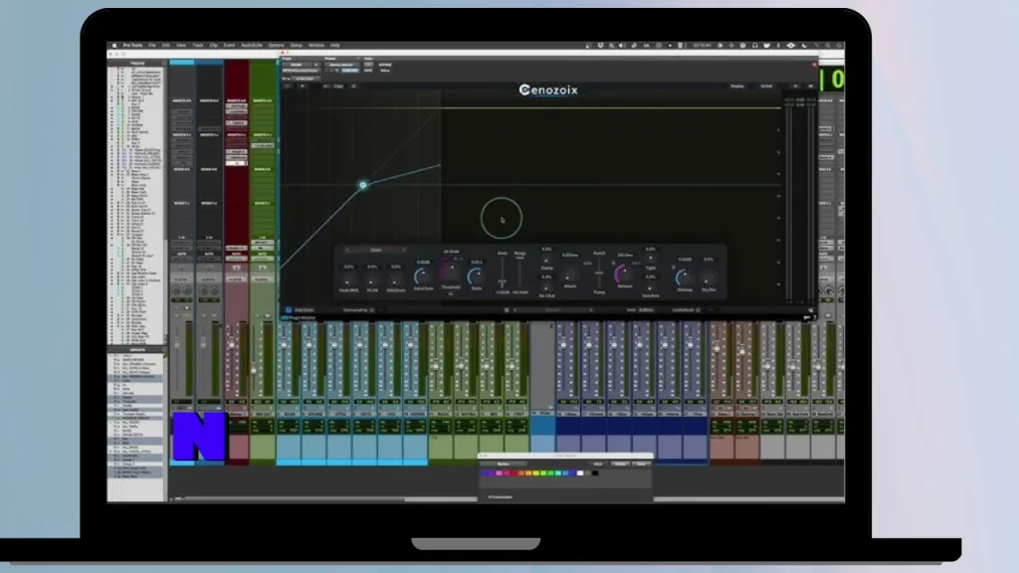Open the Clean compressor style selector
The width and height of the screenshot is (1019, 573).
pyautogui.click(x=375, y=250)
